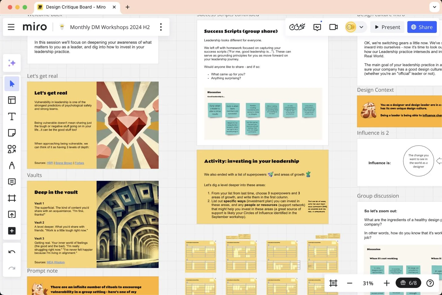Select the Frame tool in the sidebar

(12, 198)
